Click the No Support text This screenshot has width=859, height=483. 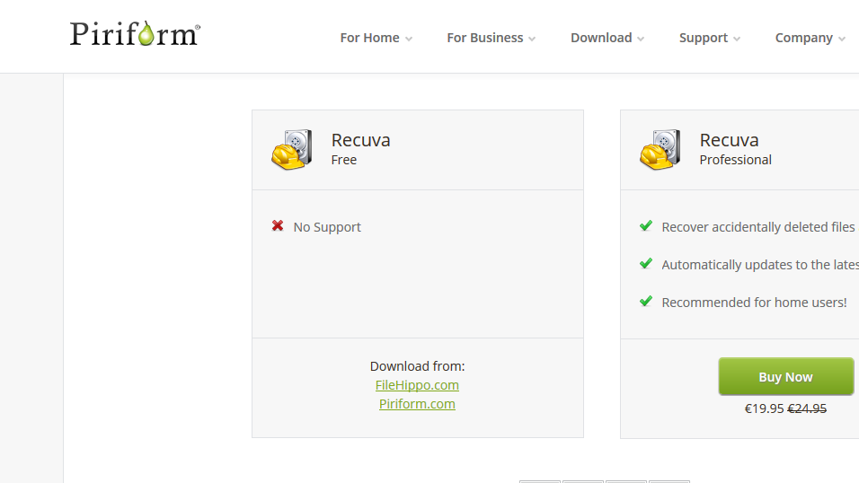327,227
